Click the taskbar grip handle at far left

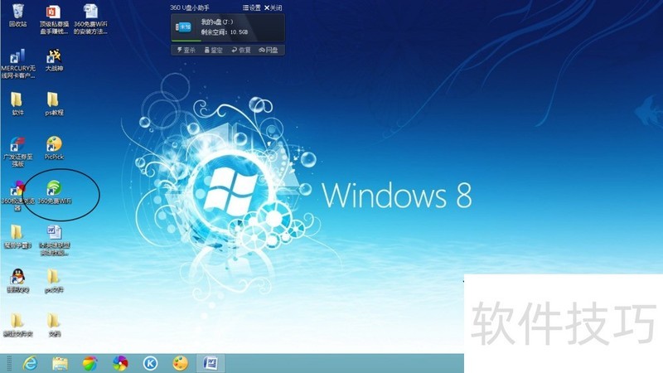9,363
